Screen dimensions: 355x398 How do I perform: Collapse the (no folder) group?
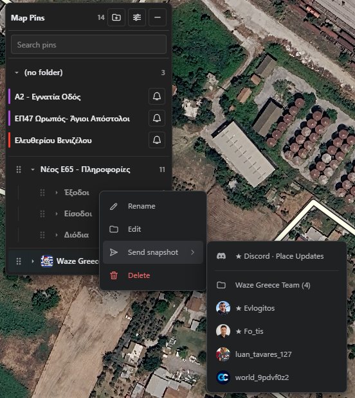17,73
